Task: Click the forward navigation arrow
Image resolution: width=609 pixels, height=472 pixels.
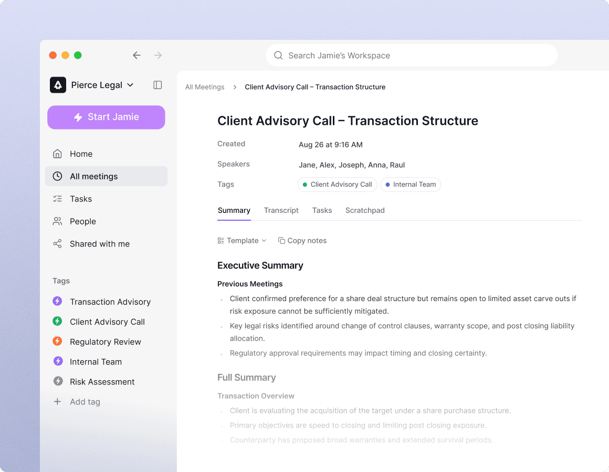Action: click(157, 55)
